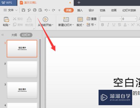
Task: Expand the font name dropdown arrow
Action: (120, 19)
